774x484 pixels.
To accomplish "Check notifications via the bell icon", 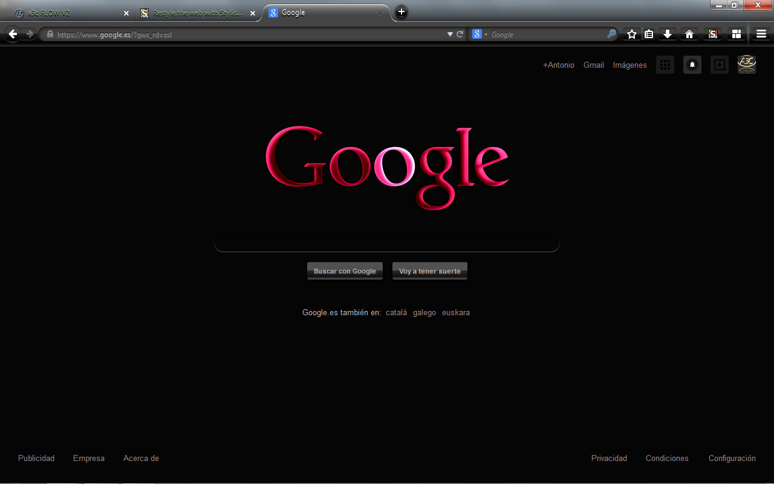I will [692, 65].
